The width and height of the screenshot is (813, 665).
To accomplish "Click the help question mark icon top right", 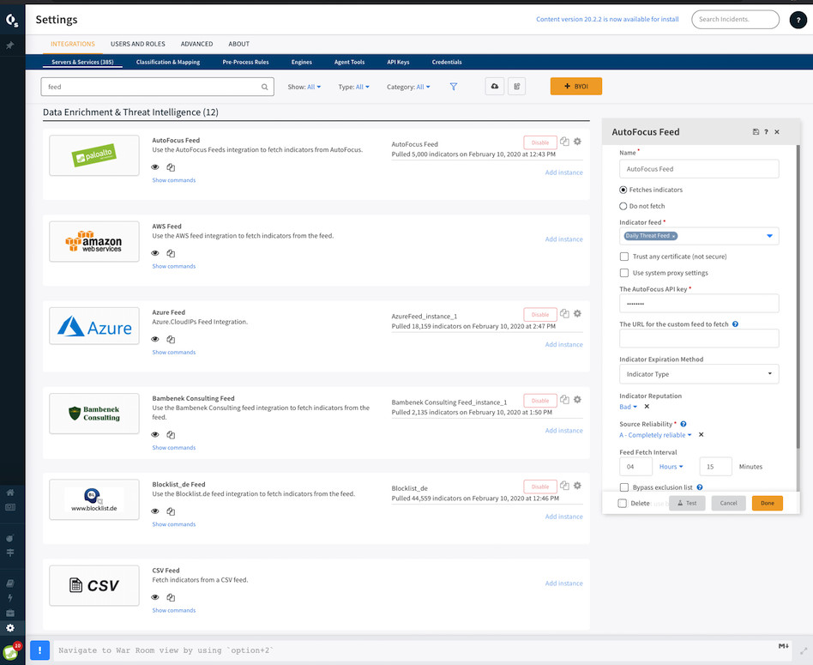I will point(795,20).
